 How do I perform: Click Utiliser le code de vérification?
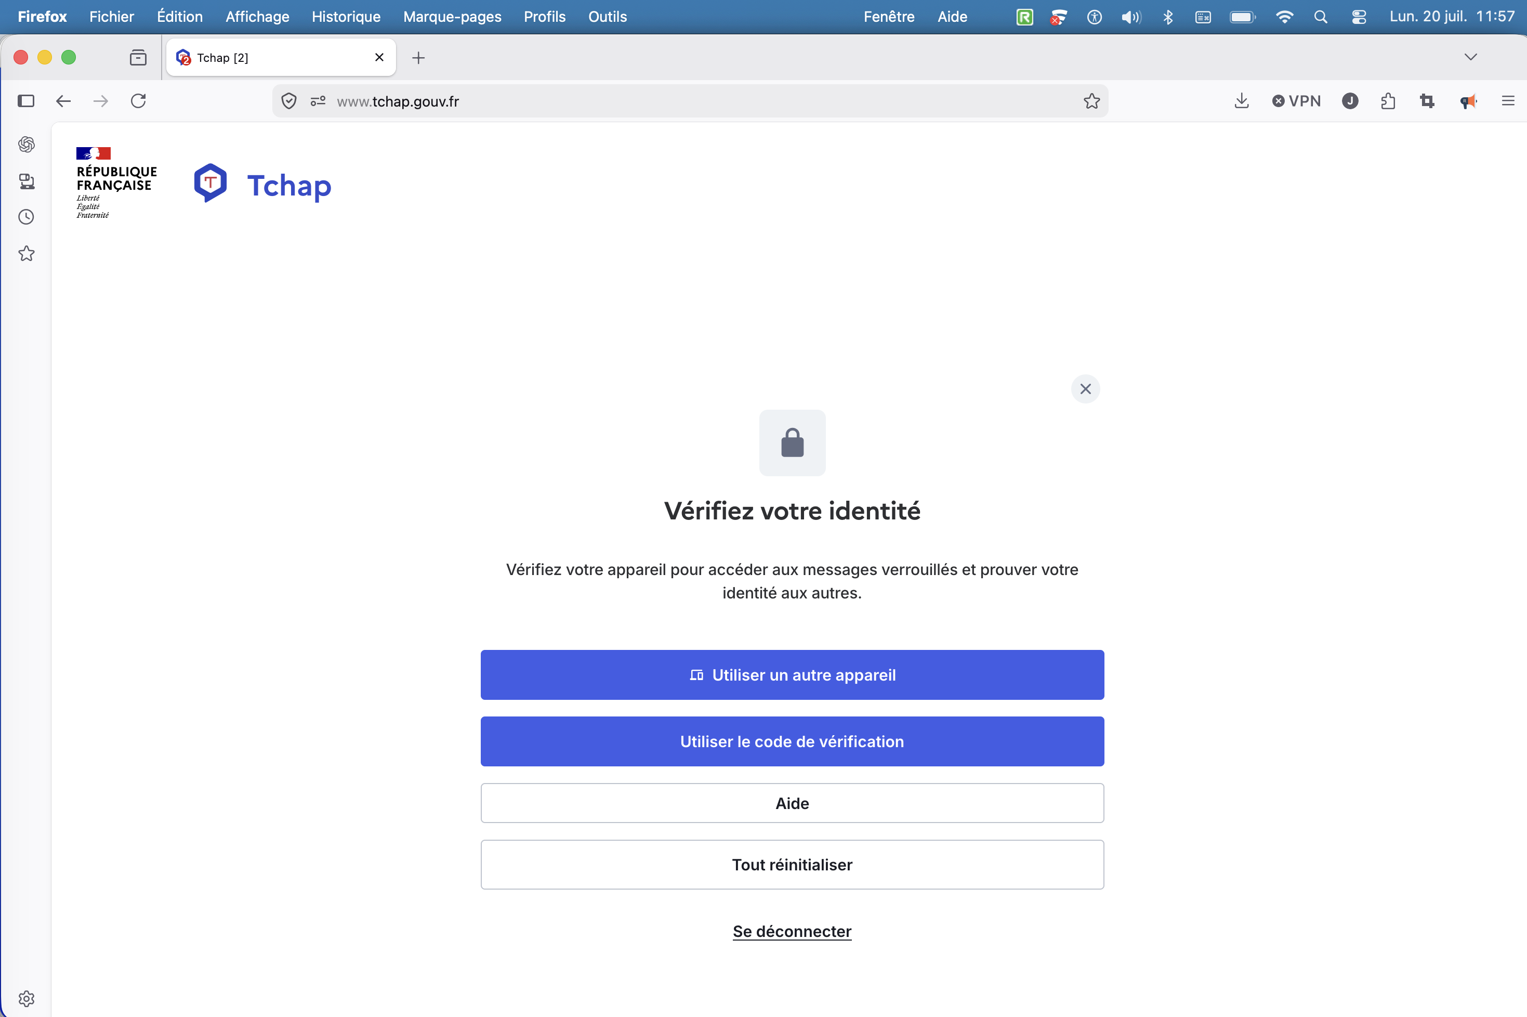pos(792,741)
